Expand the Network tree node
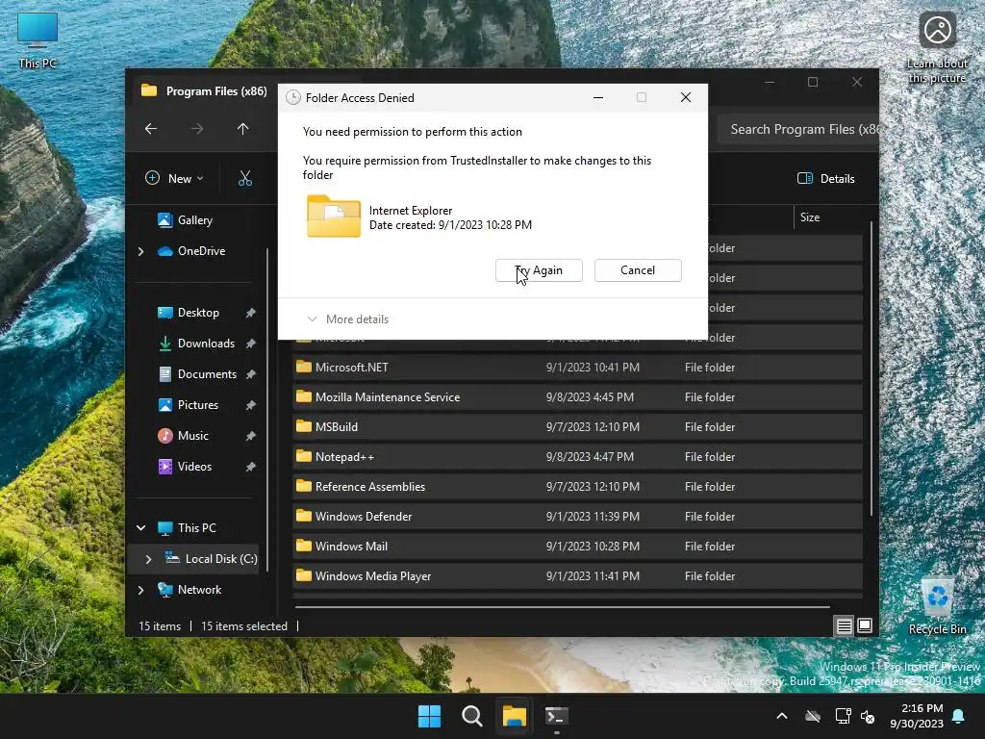The height and width of the screenshot is (739, 985). click(140, 590)
